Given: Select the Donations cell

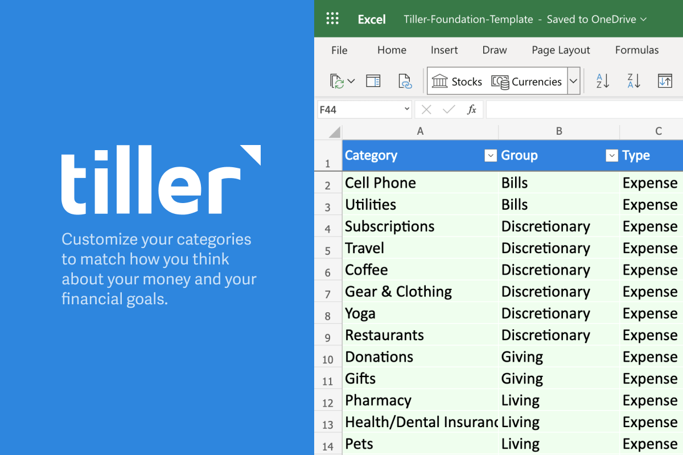Looking at the screenshot, I should click(420, 357).
